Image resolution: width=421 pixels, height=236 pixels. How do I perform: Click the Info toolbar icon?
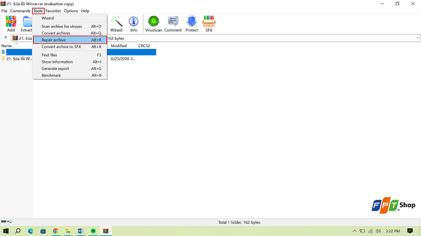coord(134,24)
